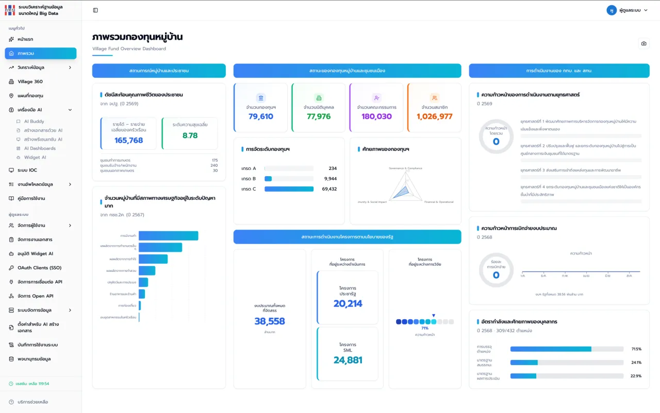This screenshot has height=413, width=660.
Task: Click the การบรรจุตำแหน่ง 71.5% progress bar
Action: tap(567, 349)
